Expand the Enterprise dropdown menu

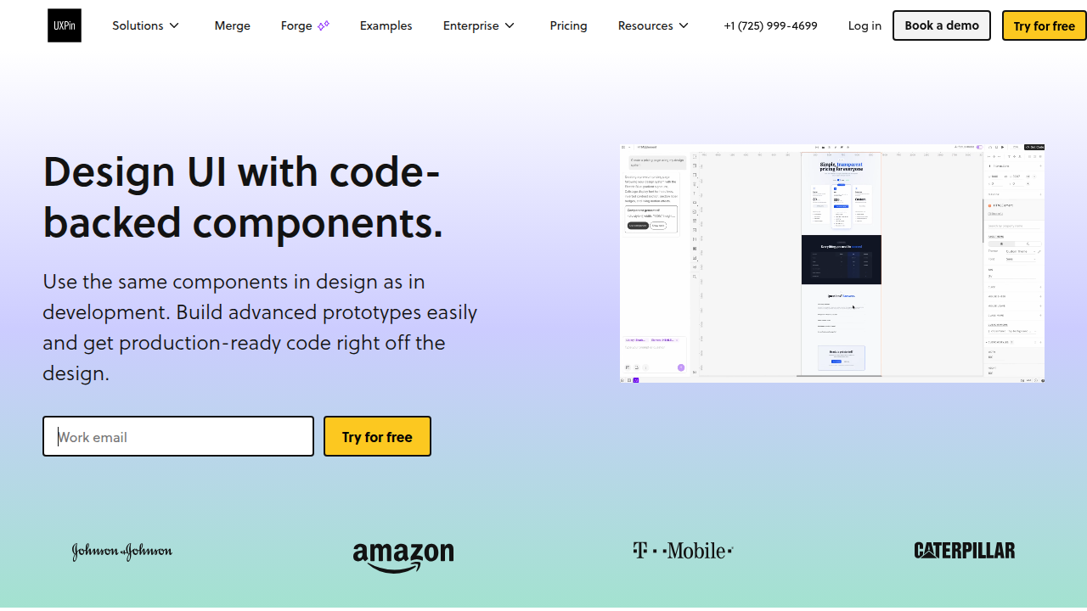click(x=479, y=25)
